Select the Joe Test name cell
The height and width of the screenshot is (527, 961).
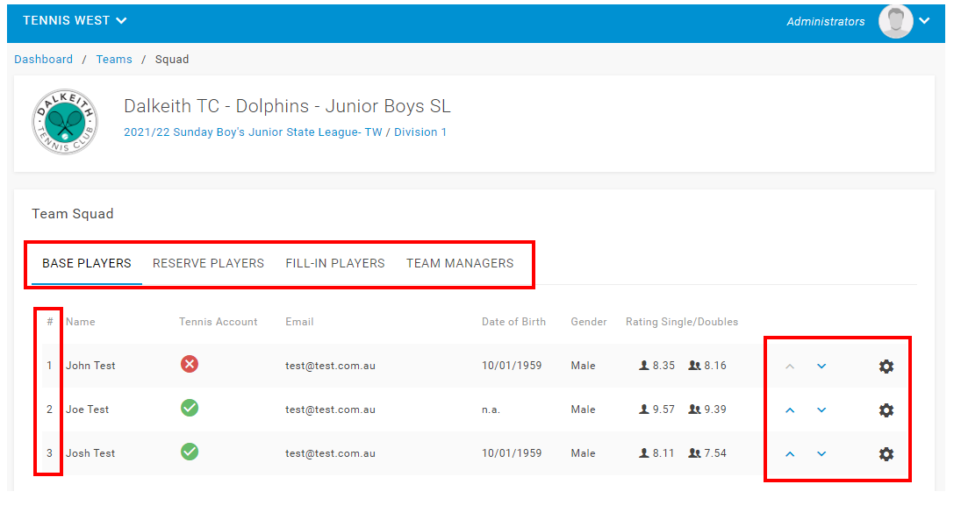87,409
